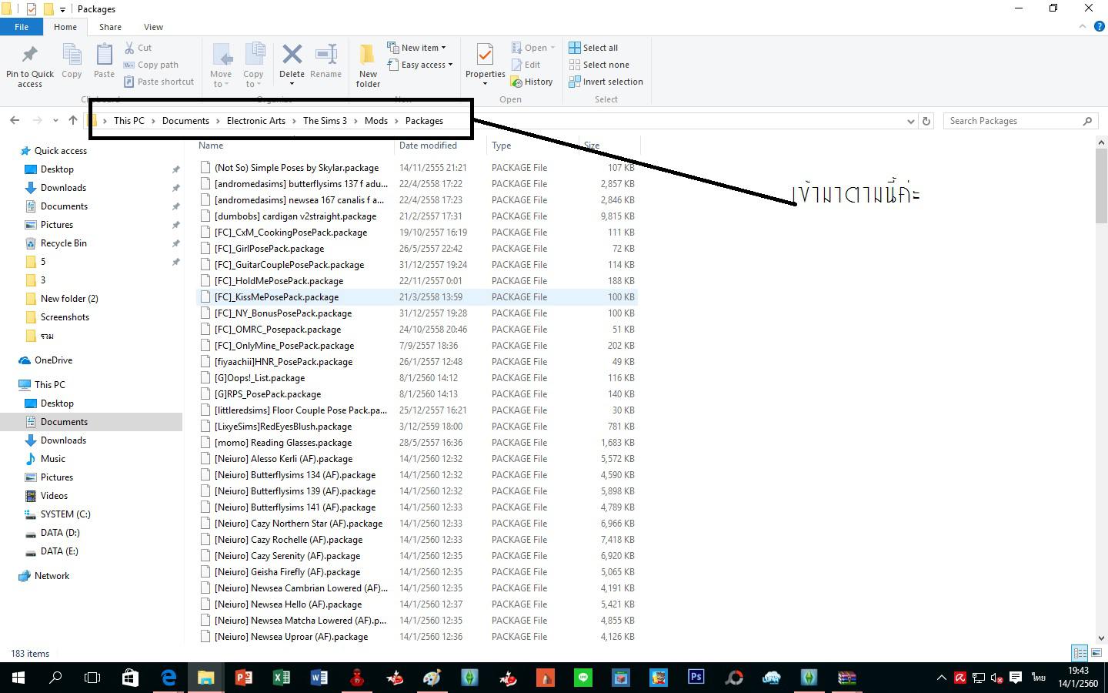Switch to the Share ribbon tab
Screen dimensions: 1108x693
[x=110, y=27]
